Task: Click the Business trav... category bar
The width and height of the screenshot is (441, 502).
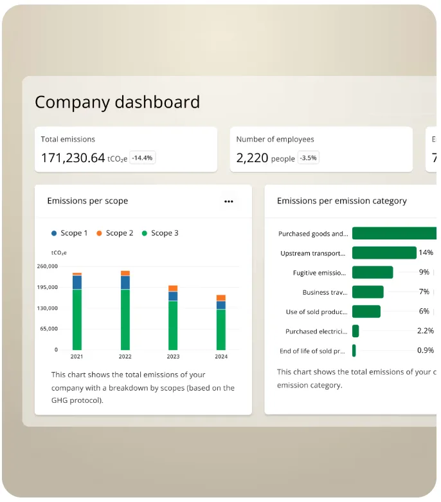Action: (368, 292)
